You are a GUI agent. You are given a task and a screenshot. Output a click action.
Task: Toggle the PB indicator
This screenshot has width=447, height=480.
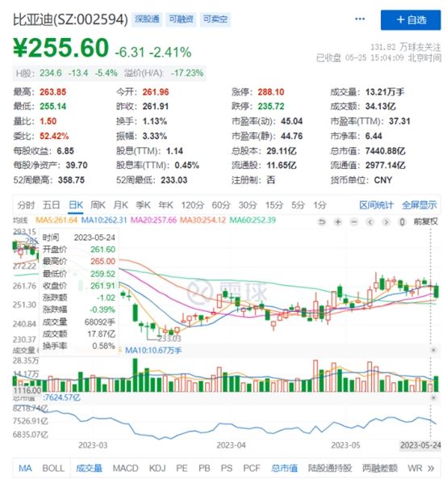(204, 468)
